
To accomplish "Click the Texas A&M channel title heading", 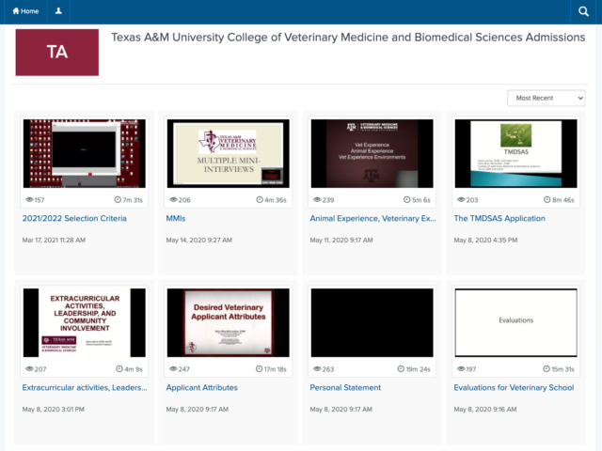I will (348, 38).
